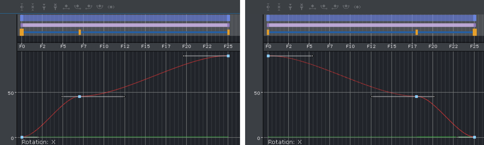Screen dimensions: 484x145
Task: Select smooth both-sides tangent icon above the falling curve
Action: point(346,7)
